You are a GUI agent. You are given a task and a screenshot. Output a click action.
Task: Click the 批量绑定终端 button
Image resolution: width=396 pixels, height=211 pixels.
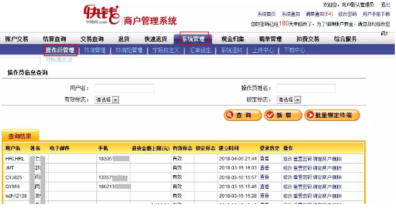click(332, 115)
